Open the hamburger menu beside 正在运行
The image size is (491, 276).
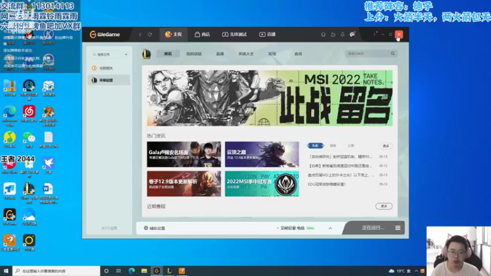(398, 228)
